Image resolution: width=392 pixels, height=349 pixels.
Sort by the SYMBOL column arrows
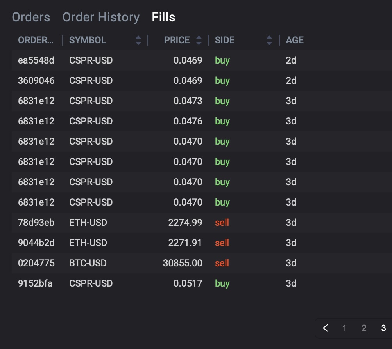point(138,40)
